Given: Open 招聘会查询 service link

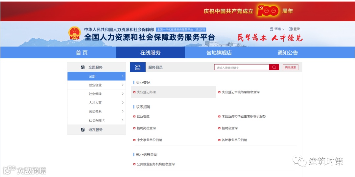Looking at the screenshot, I should click(x=229, y=128).
